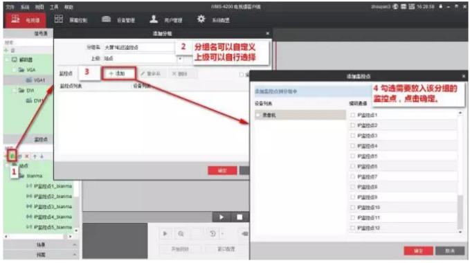Open the 文件 menu
The image size is (470, 263).
coord(10,7)
